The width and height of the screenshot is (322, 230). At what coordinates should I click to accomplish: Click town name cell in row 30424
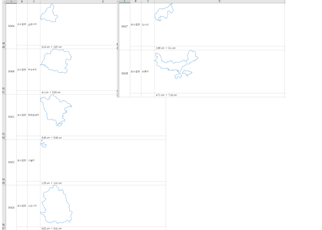[x=34, y=206]
